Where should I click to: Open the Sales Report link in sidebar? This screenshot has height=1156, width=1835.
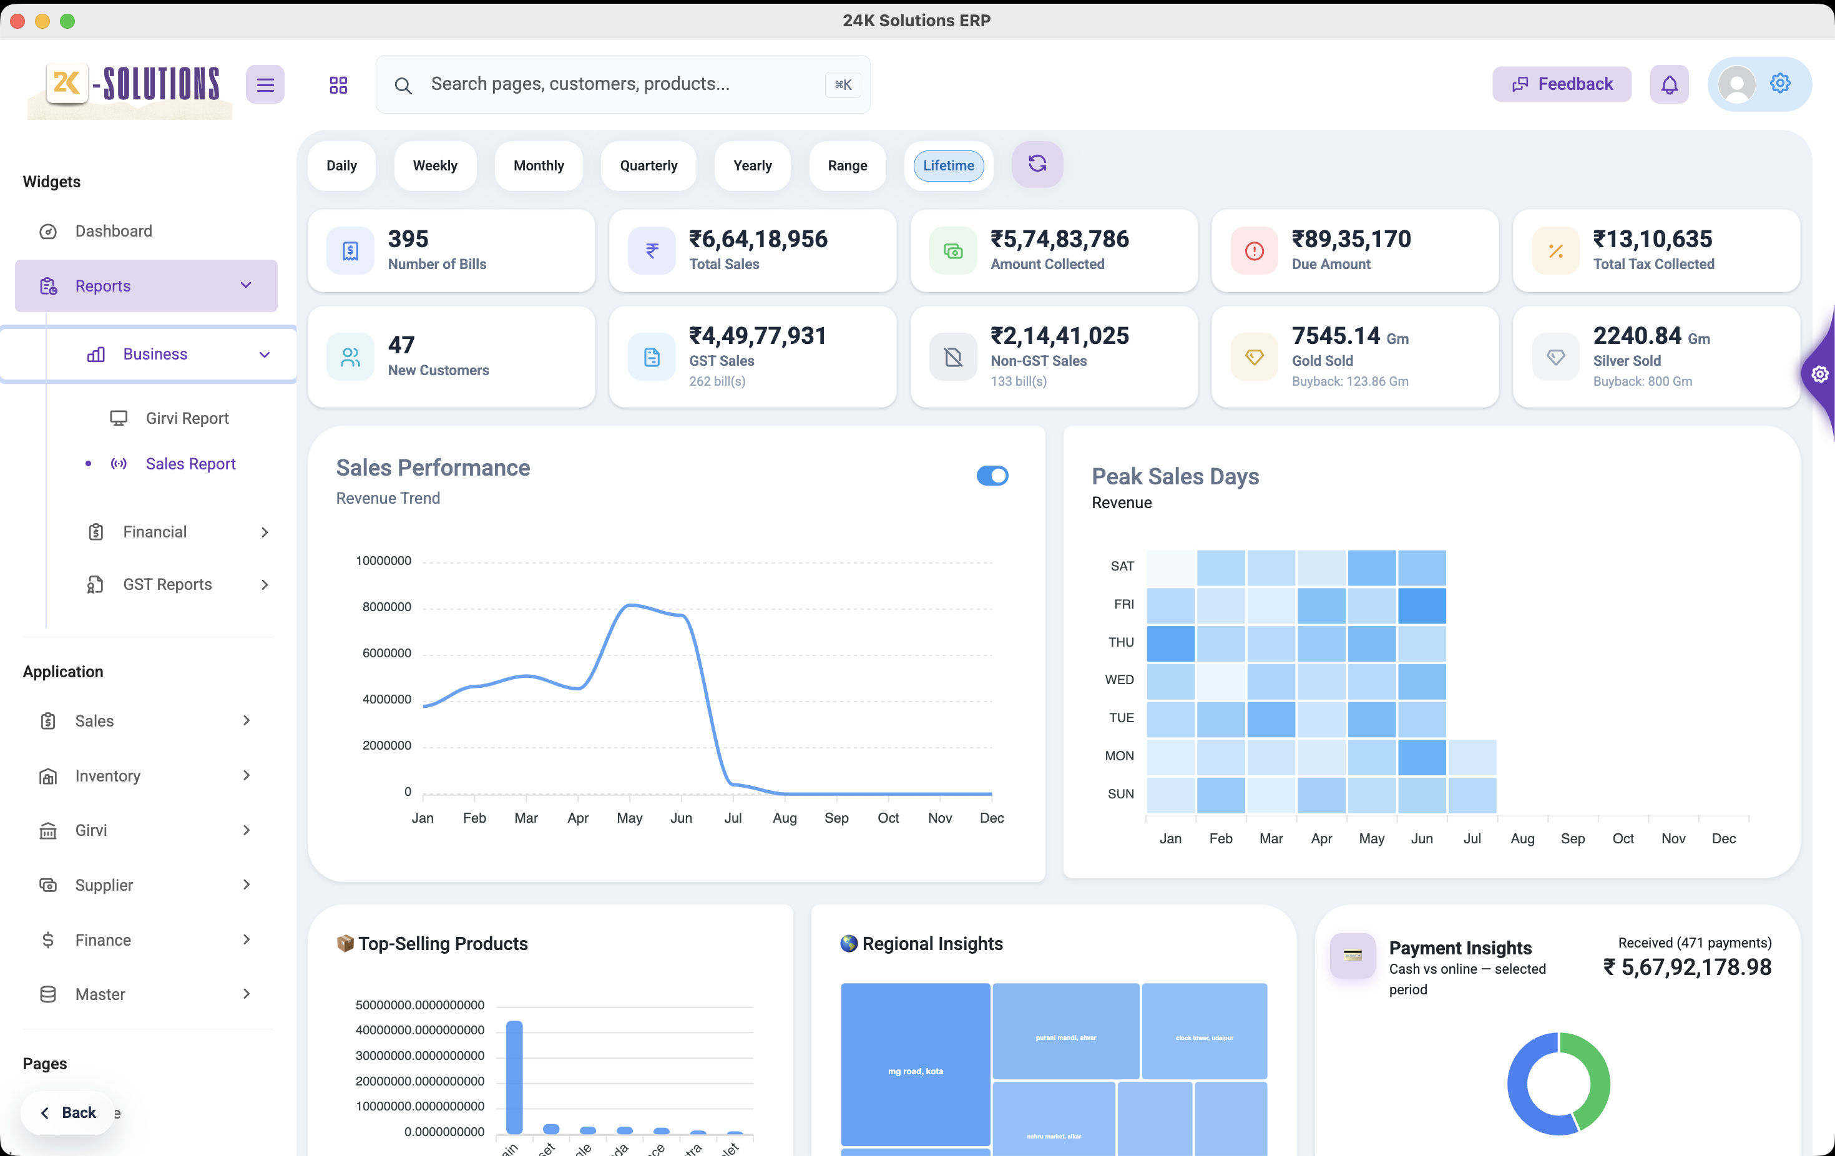pos(190,463)
